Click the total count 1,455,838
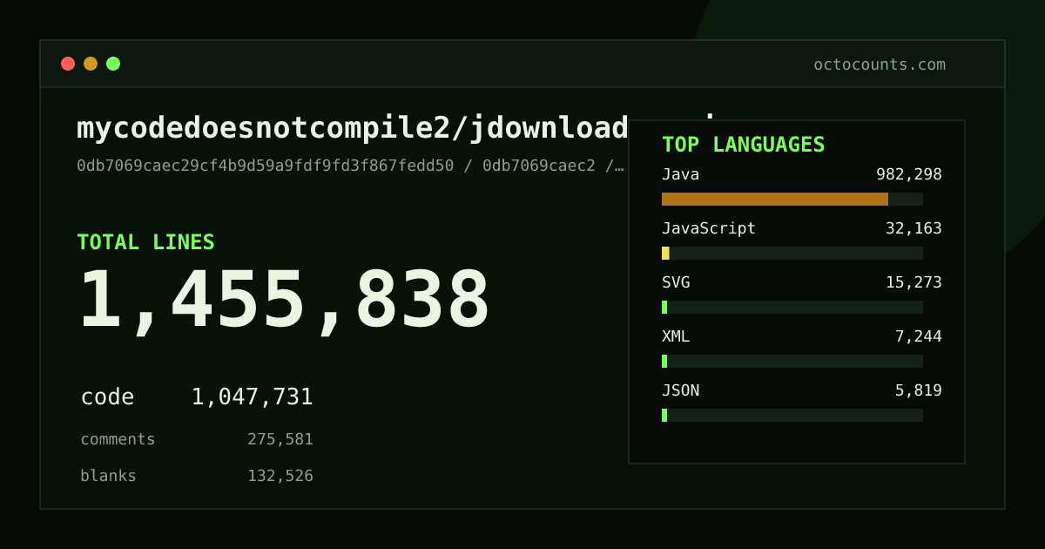Viewport: 1045px width, 549px height. (284, 300)
